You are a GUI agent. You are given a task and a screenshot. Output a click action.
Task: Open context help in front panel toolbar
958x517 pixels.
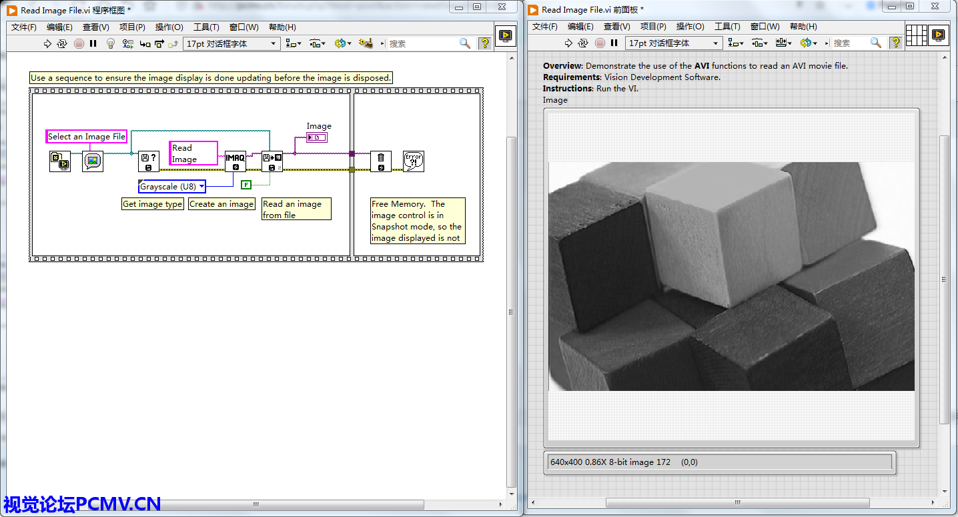896,43
